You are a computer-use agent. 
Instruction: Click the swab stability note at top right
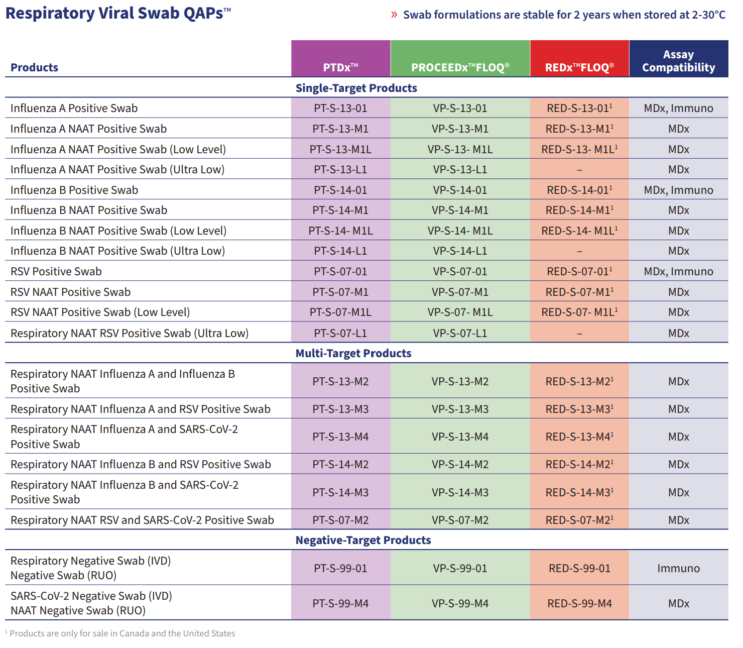click(564, 15)
